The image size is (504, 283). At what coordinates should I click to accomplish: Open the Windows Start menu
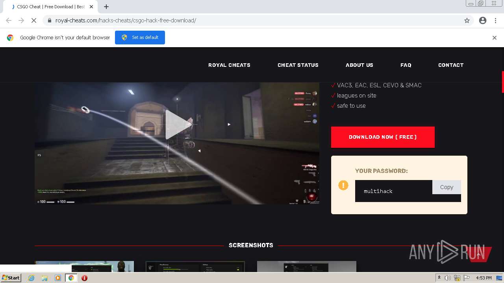[x=11, y=278]
